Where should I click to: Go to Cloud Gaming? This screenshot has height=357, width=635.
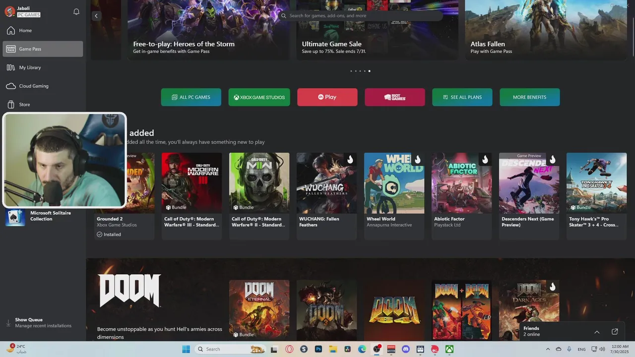(x=43, y=86)
